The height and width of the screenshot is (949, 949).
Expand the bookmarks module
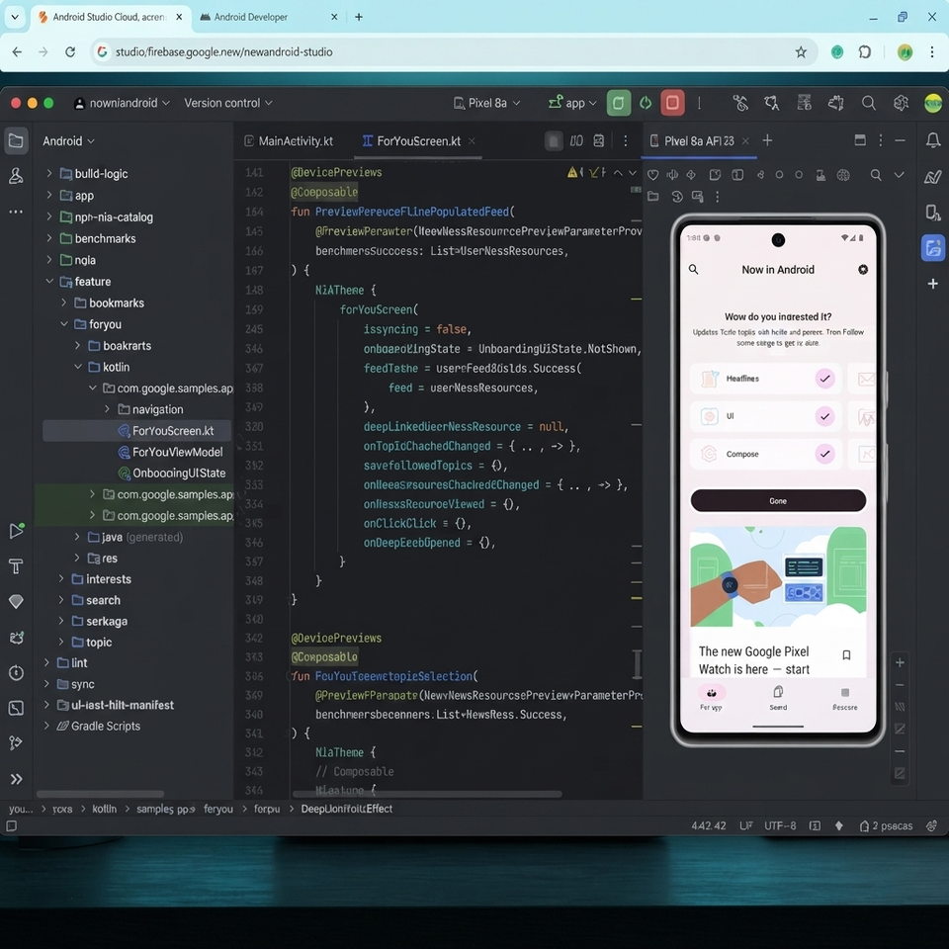click(x=63, y=302)
